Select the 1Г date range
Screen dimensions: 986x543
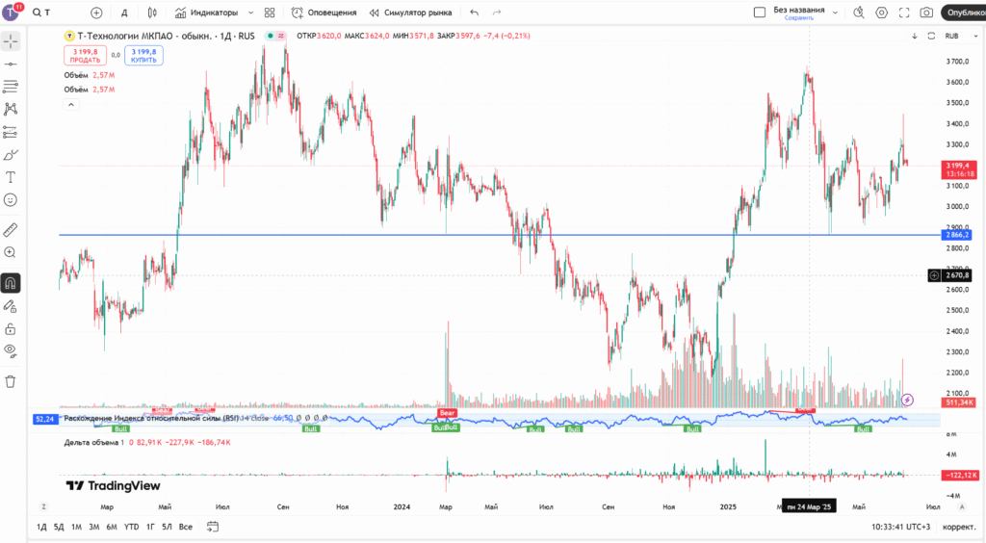150,527
